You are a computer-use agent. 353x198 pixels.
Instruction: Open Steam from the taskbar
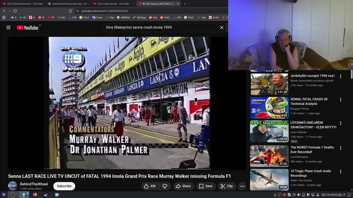pos(46,195)
